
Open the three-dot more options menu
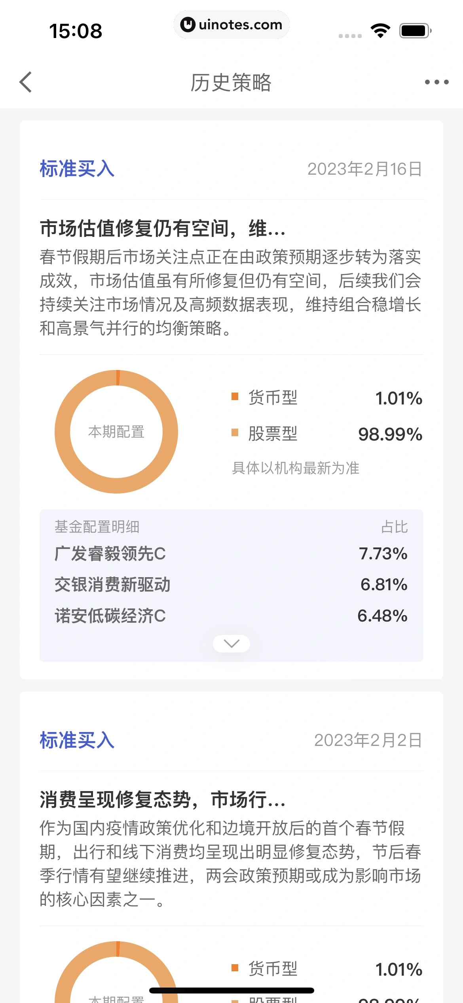[436, 82]
